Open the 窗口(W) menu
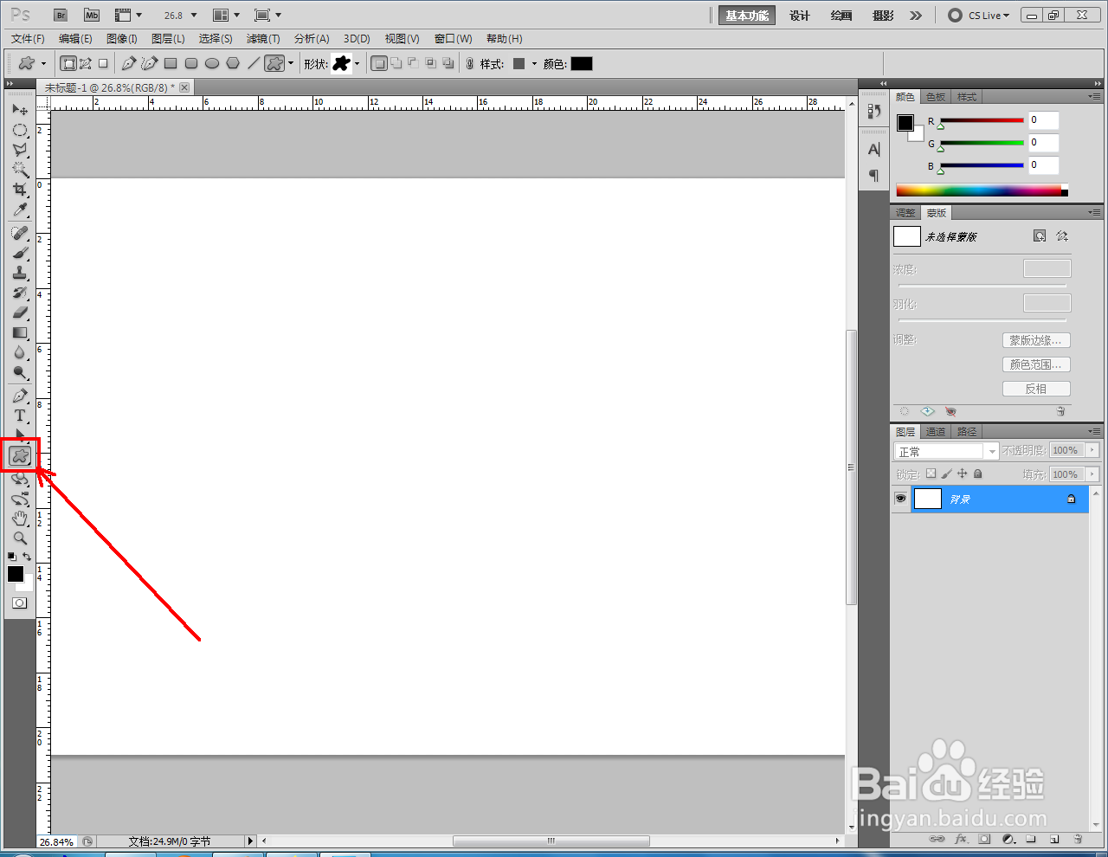The height and width of the screenshot is (857, 1108). (x=453, y=39)
